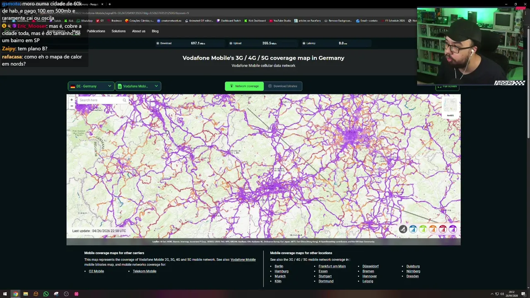530x298 pixels.
Task: Open File Explorer from the taskbar
Action: point(26,294)
